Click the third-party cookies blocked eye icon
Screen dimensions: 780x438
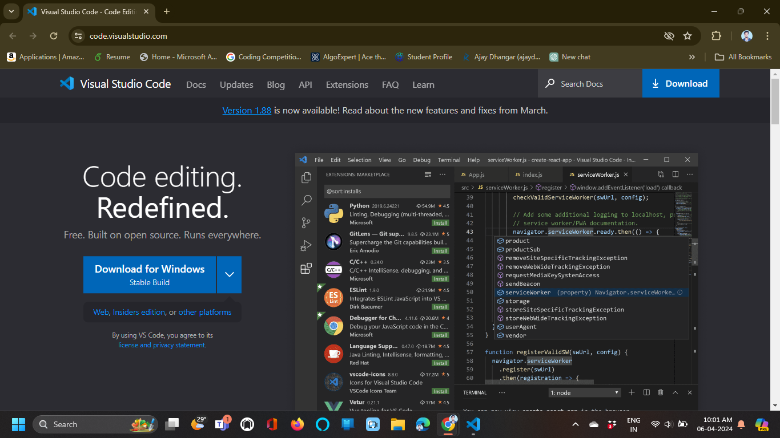click(669, 36)
